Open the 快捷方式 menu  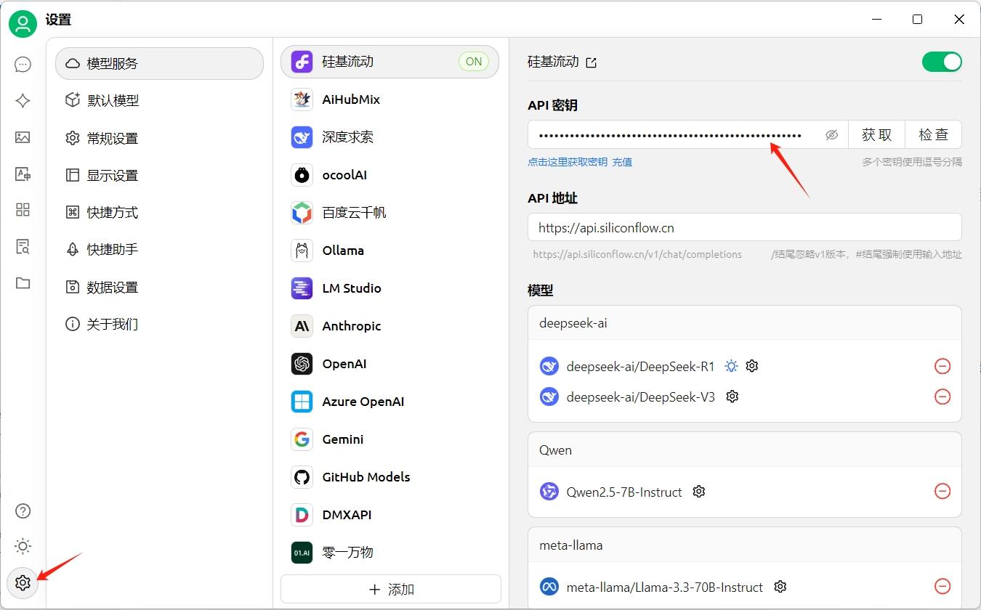tap(159, 212)
